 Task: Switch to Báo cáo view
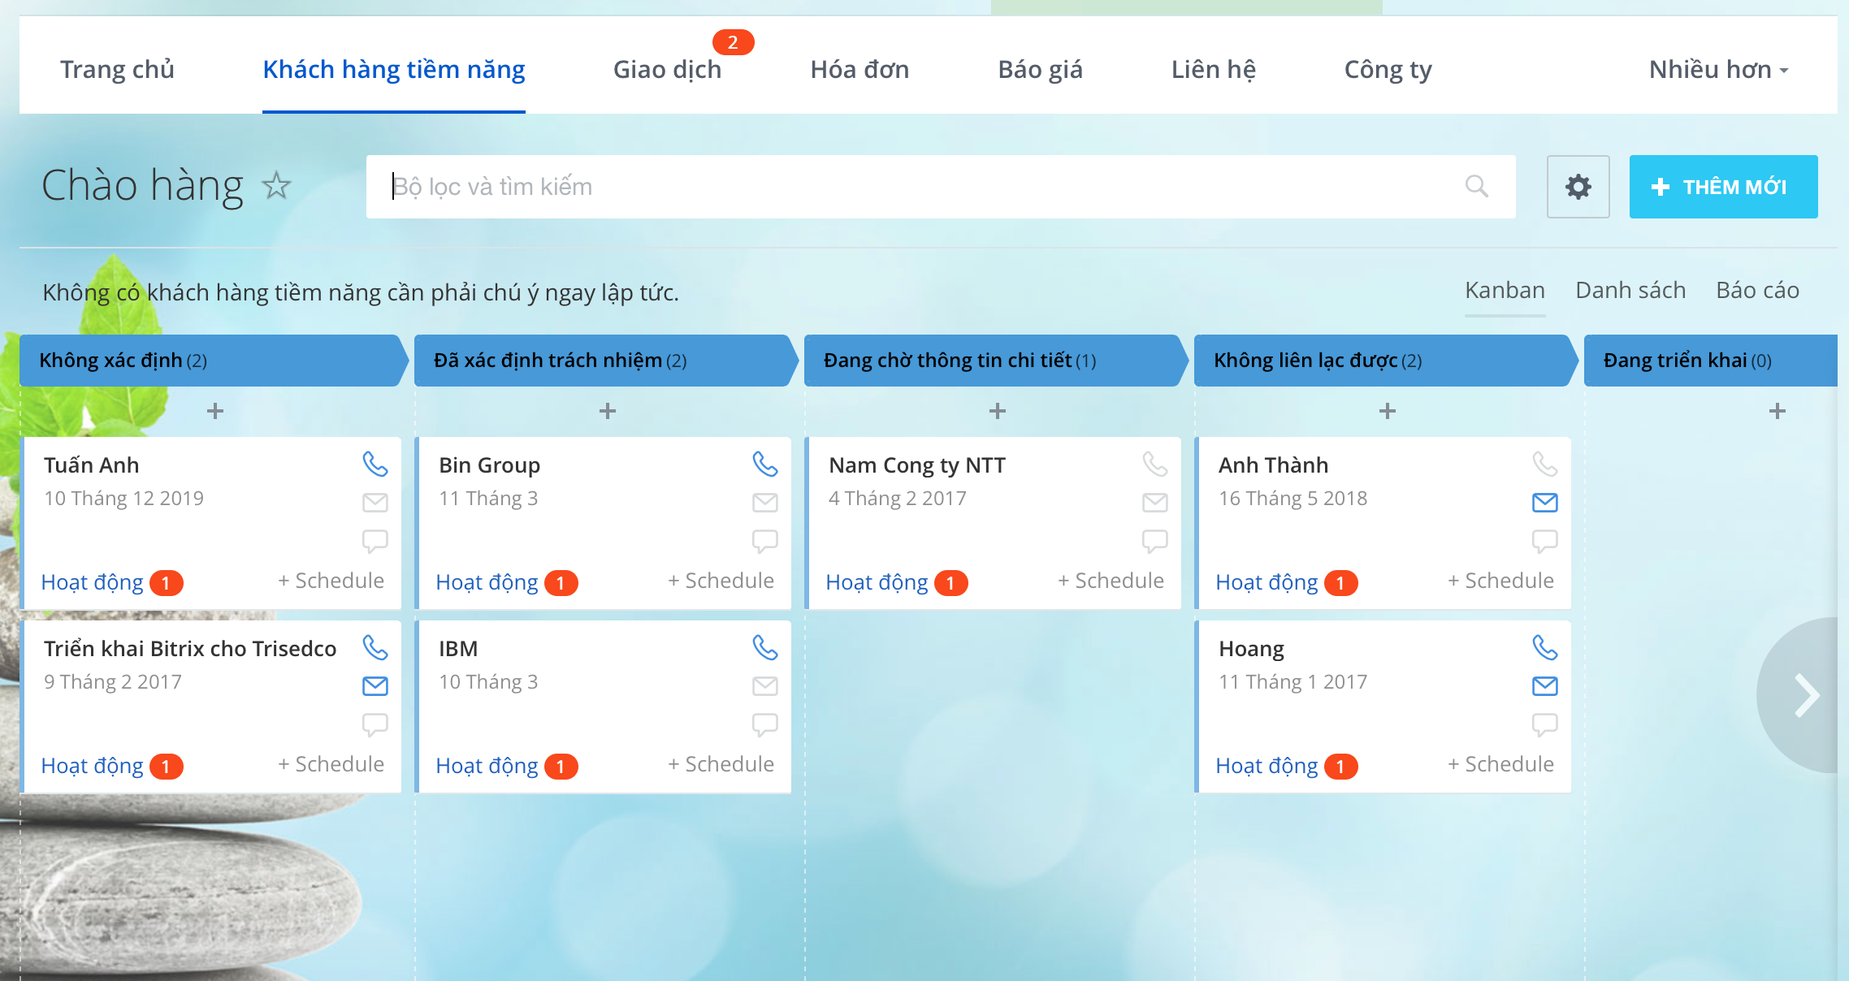[1757, 291]
